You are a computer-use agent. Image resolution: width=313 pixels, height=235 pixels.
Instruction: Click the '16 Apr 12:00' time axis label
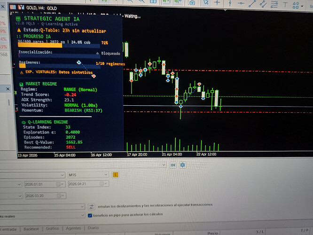coord(101,155)
